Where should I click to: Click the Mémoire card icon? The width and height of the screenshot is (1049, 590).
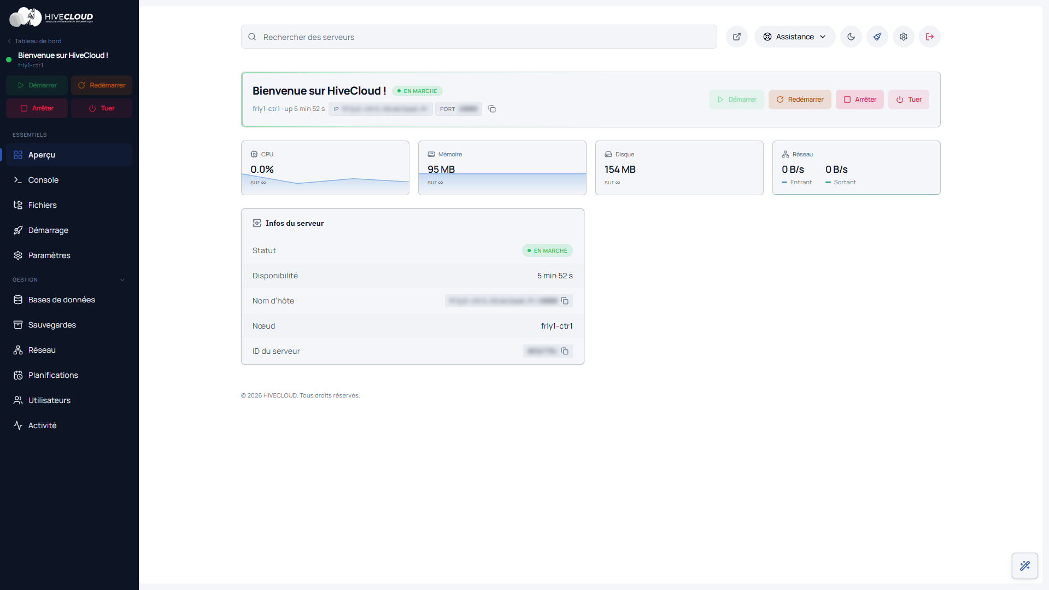[x=431, y=154]
